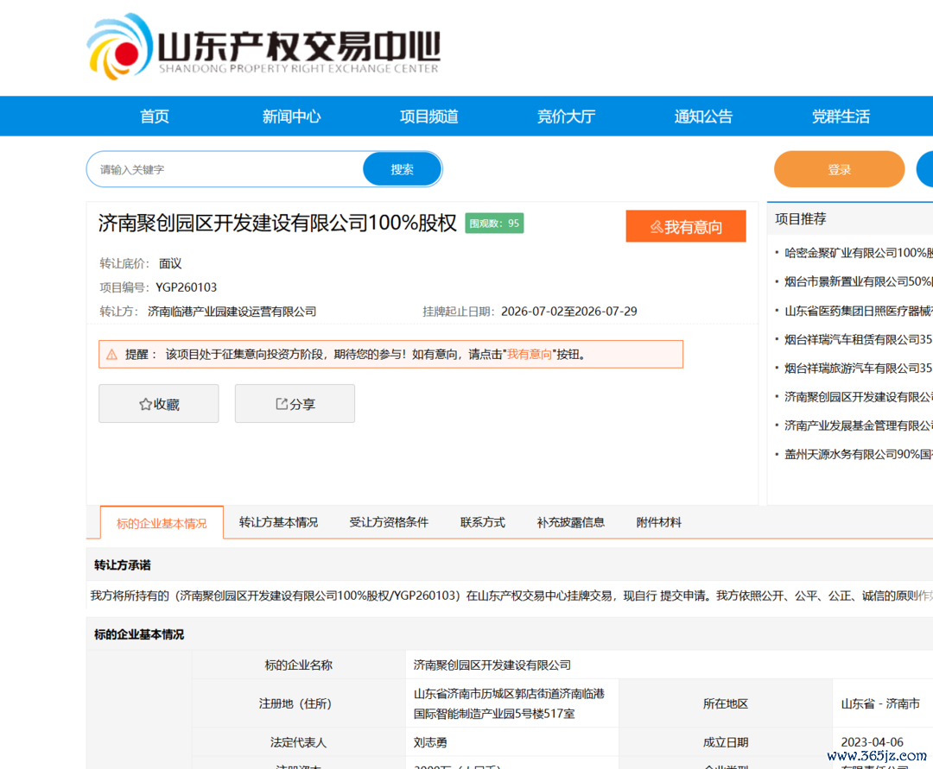Open recommended project 济南聚创园区开发建设有限公司
The image size is (933, 769).
pos(858,397)
